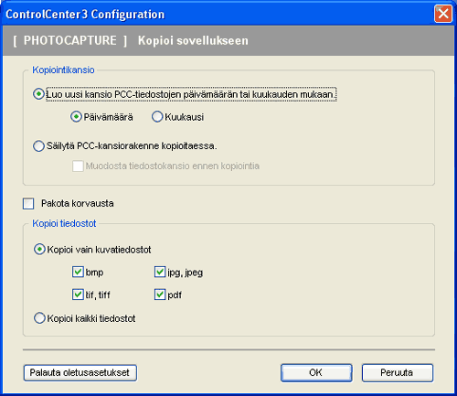Image resolution: width=457 pixels, height=396 pixels.
Task: Click the Kopiointikansio group label
Action: pyautogui.click(x=63, y=70)
